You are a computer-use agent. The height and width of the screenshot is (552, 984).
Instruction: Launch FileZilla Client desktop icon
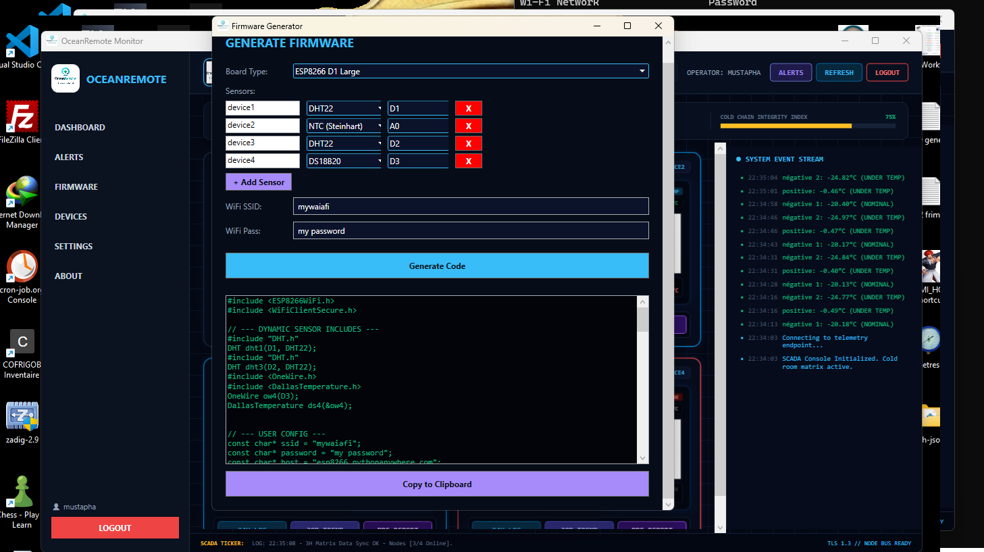coord(22,122)
